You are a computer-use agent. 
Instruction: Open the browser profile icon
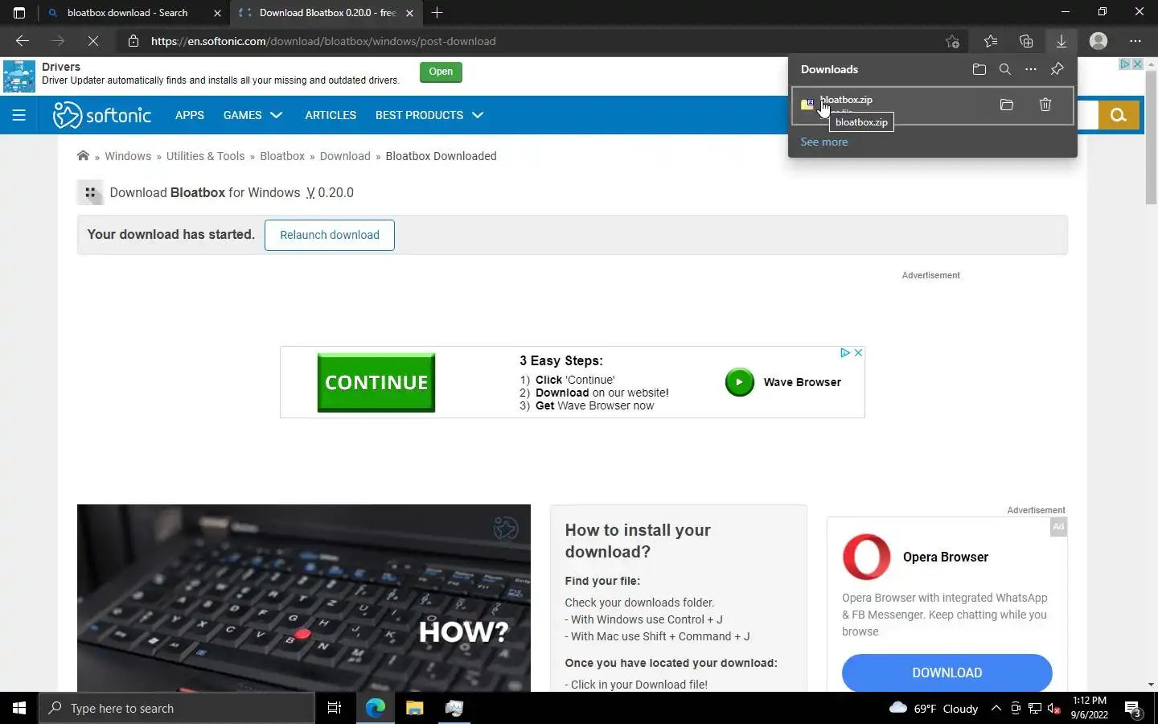[1098, 41]
